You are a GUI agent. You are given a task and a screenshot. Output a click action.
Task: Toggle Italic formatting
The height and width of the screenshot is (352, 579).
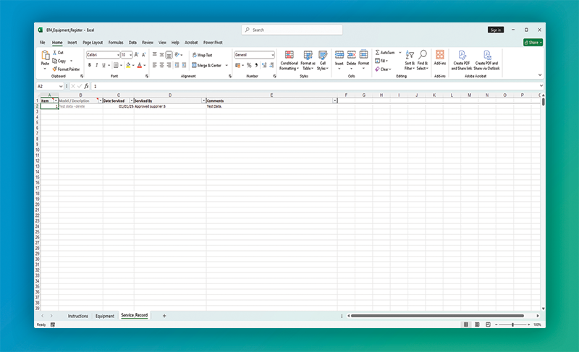coord(97,65)
